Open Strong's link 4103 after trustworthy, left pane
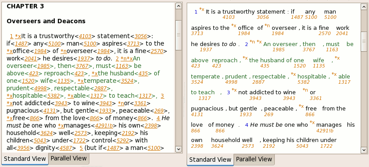This screenshot has width=369, height=167. (x=85, y=36)
